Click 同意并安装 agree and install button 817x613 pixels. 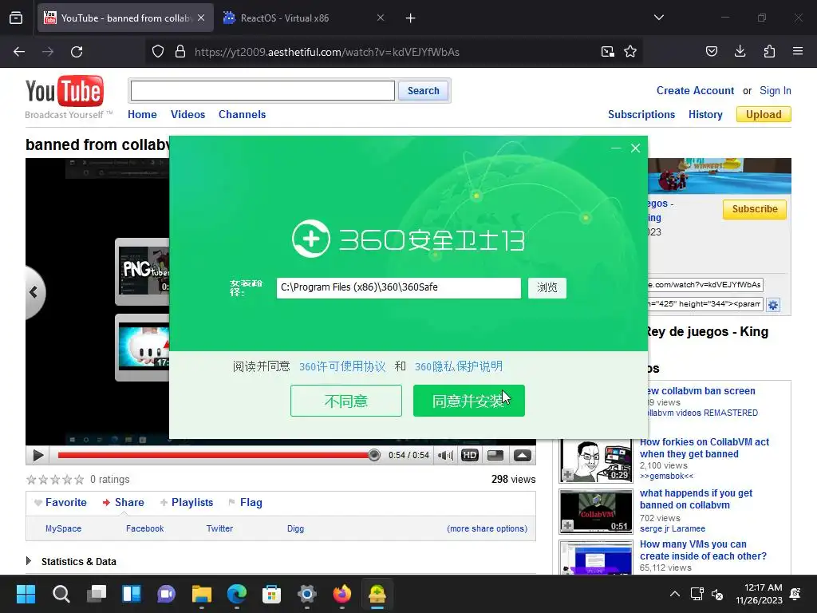[x=469, y=401]
